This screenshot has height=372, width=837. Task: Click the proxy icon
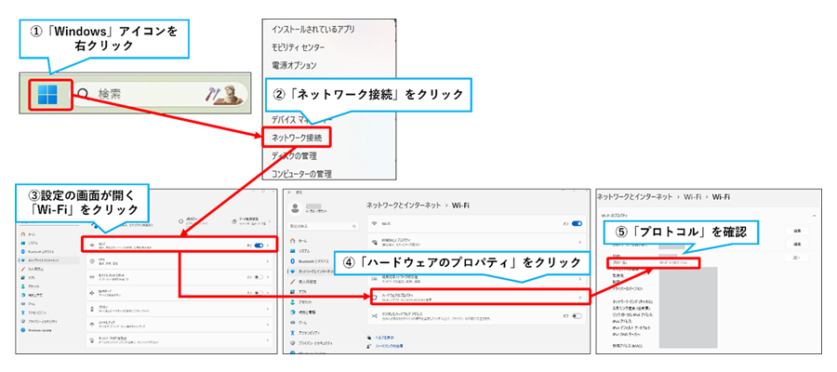92,309
